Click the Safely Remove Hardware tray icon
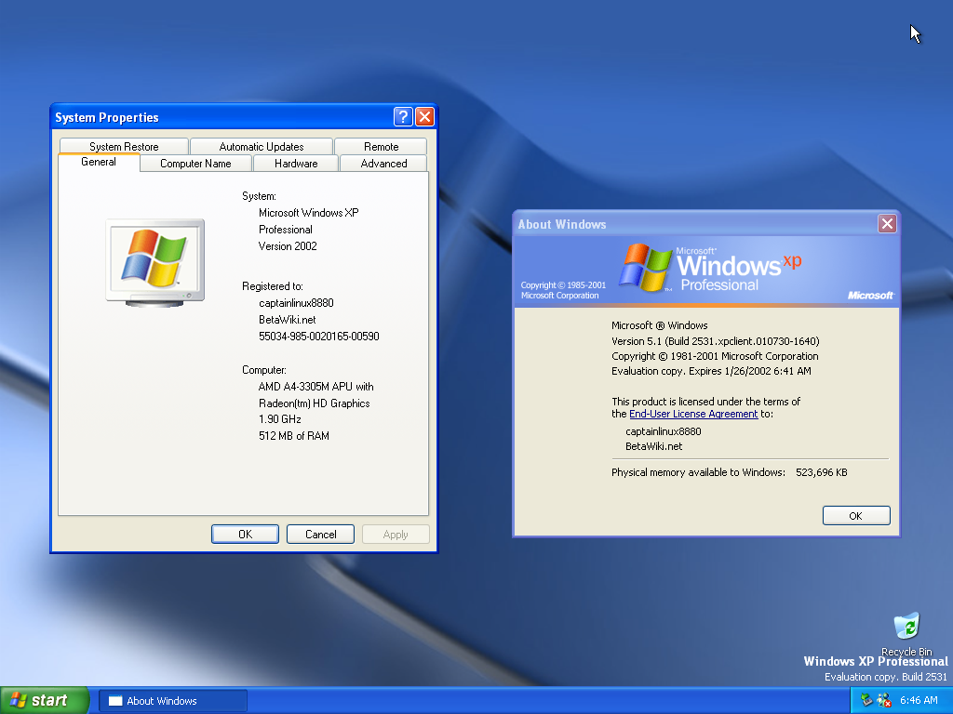Screen dimensions: 953x714 coord(866,700)
